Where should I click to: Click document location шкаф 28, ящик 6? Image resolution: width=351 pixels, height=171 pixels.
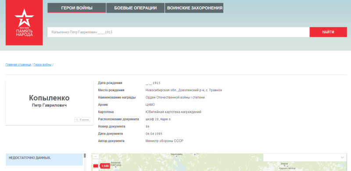click(158, 119)
